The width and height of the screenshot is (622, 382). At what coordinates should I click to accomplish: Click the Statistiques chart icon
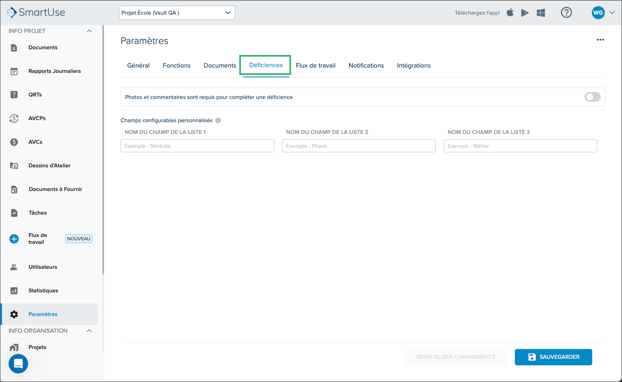14,291
